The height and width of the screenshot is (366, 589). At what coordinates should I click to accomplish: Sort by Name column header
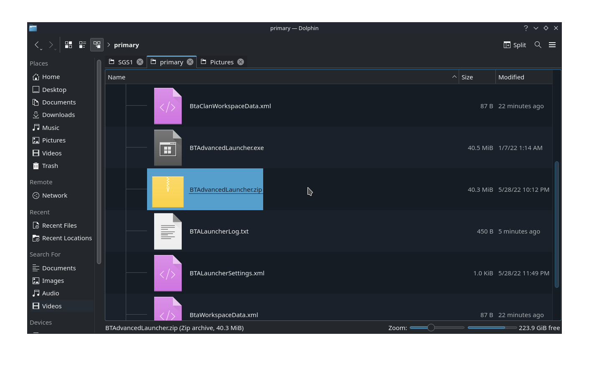click(282, 77)
